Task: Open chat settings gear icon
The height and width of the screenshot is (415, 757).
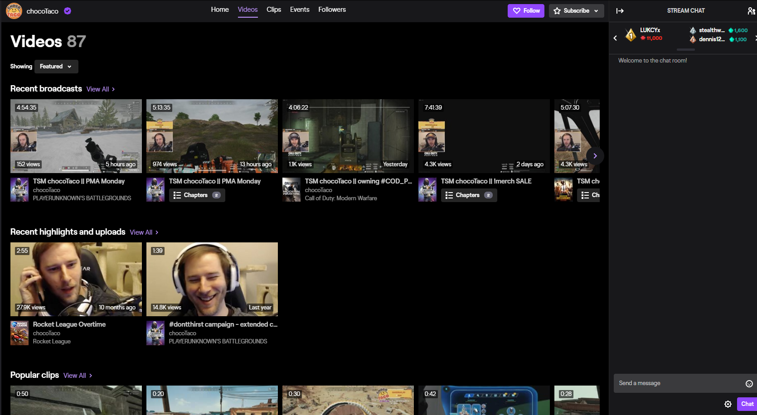Action: click(x=728, y=404)
